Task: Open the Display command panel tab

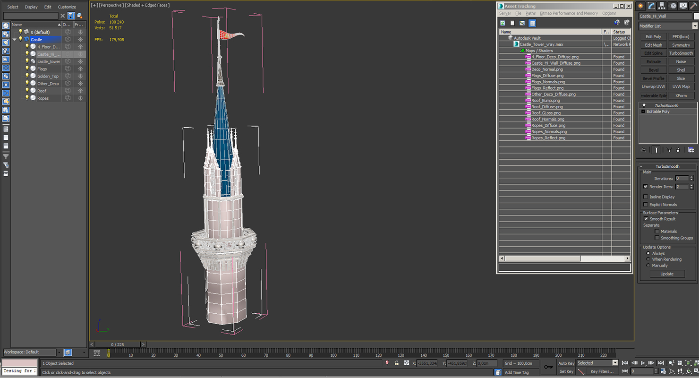Action: click(x=684, y=6)
